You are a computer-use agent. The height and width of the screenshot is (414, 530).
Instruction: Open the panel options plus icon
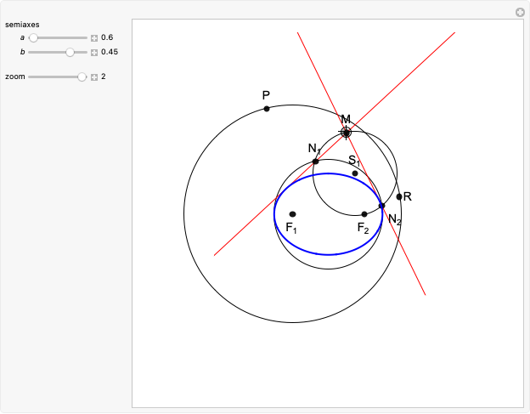point(520,12)
